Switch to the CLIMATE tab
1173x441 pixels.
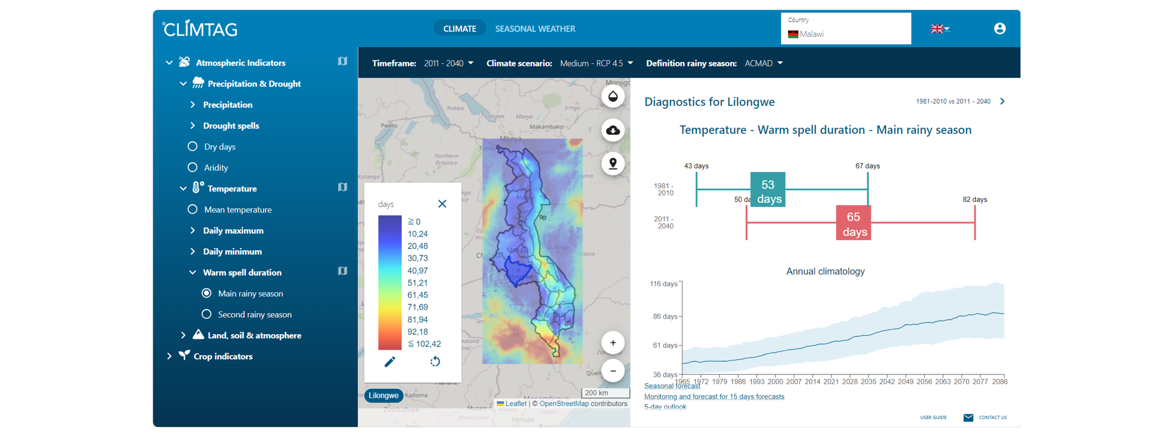(x=460, y=29)
